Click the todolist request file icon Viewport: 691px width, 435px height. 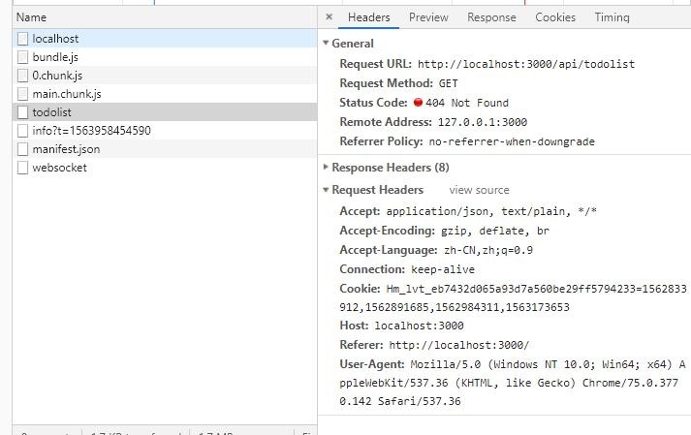coord(22,112)
